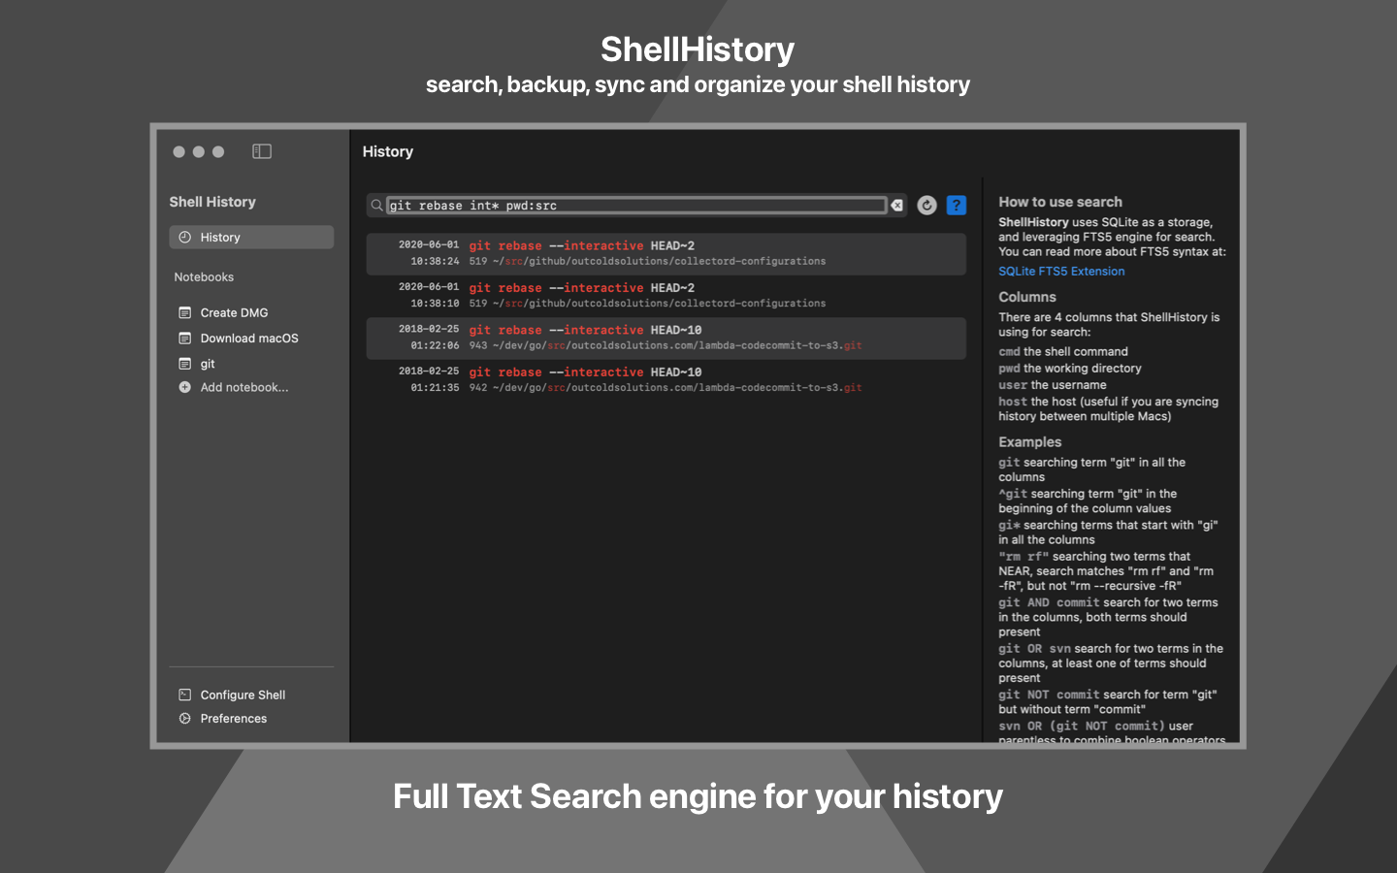
Task: Open Preferences from the sidebar
Action: pos(233,719)
